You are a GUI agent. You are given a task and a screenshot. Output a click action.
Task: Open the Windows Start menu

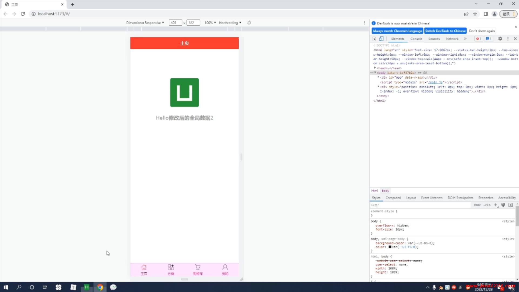pyautogui.click(x=6, y=287)
